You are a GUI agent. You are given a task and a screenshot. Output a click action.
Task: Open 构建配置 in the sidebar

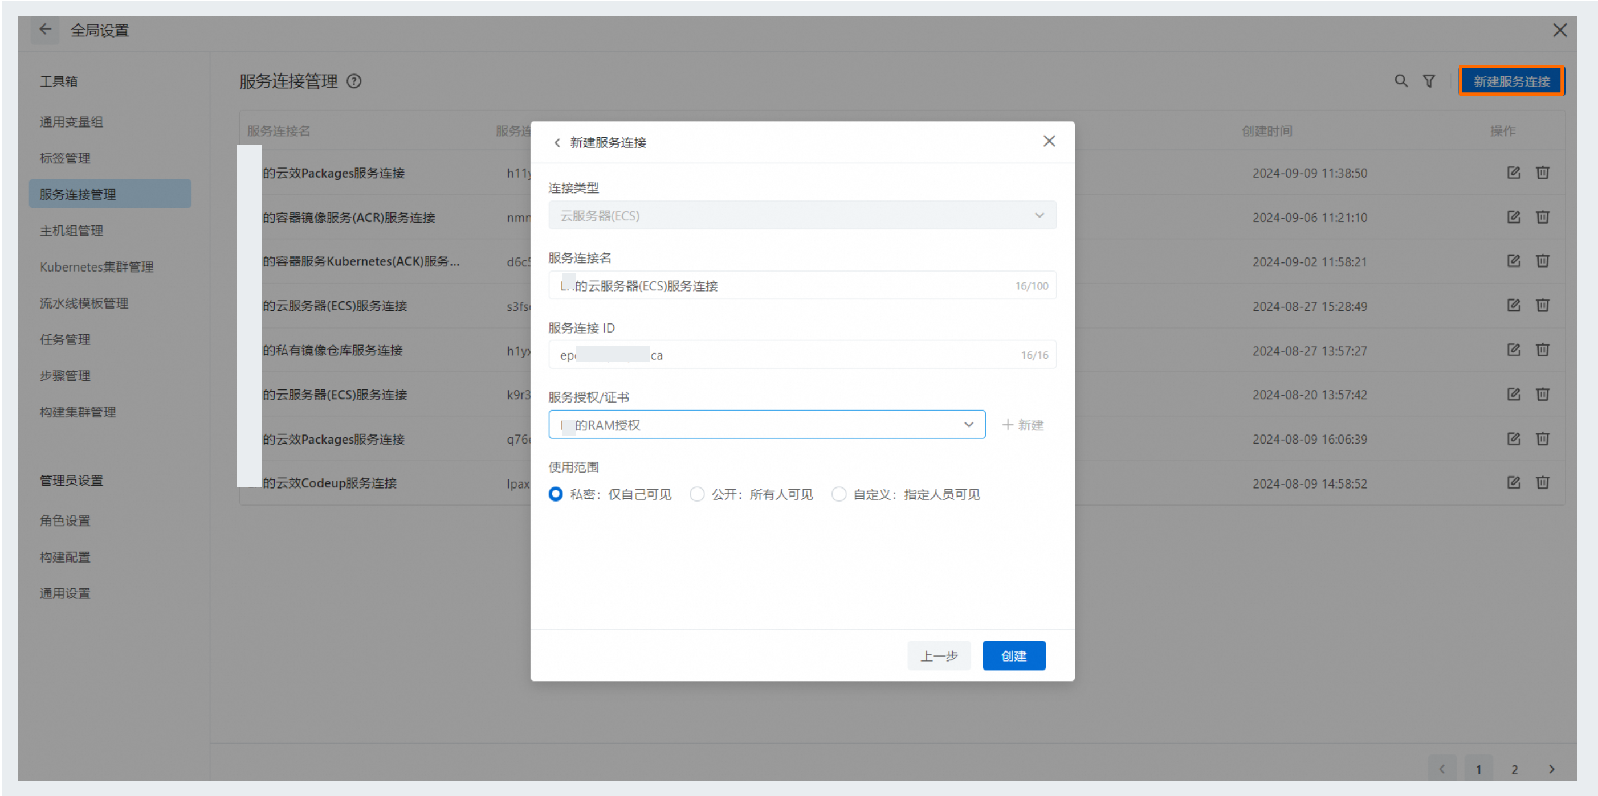coord(65,557)
